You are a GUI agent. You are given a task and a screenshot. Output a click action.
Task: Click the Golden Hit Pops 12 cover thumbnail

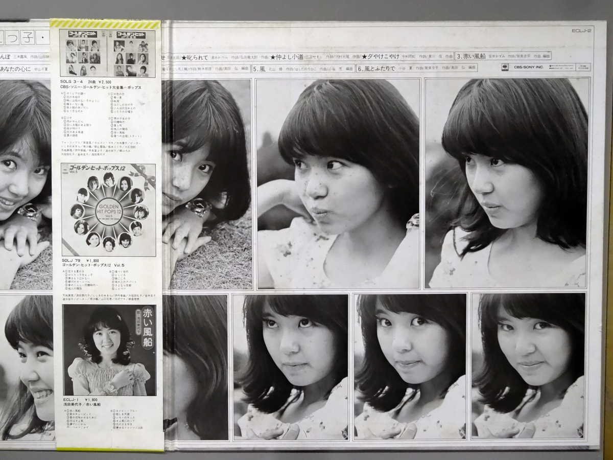coord(108,210)
